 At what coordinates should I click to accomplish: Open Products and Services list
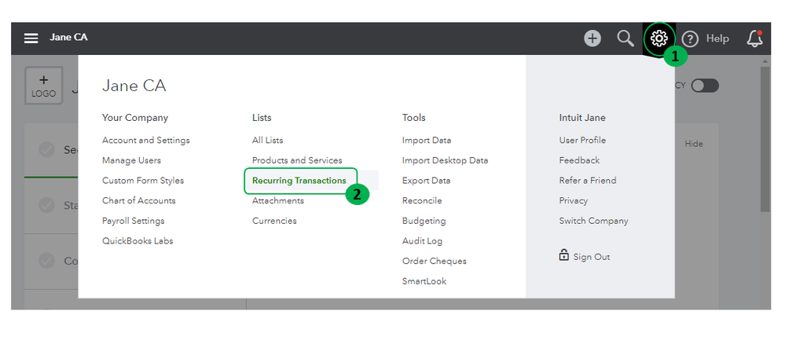click(297, 160)
